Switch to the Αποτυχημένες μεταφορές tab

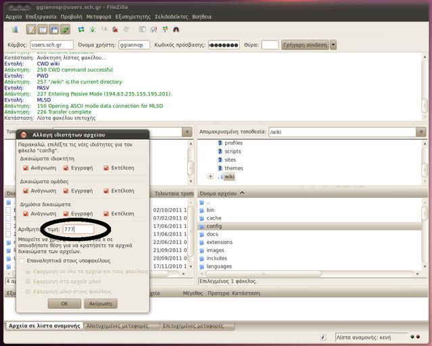coord(122,326)
